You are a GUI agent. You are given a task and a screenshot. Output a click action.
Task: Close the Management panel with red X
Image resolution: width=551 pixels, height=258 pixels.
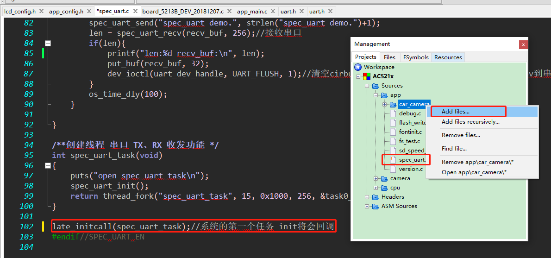523,44
